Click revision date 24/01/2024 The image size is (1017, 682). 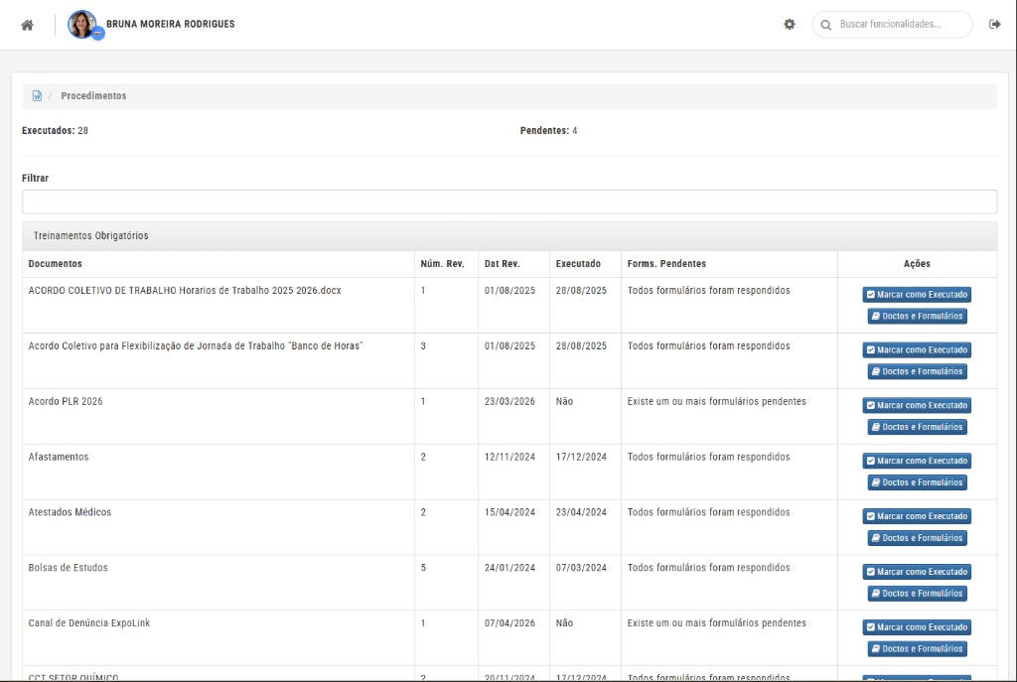pos(509,568)
